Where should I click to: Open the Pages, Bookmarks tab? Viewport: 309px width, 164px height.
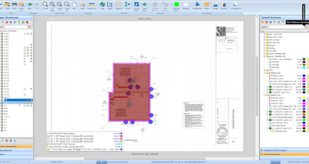16,146
